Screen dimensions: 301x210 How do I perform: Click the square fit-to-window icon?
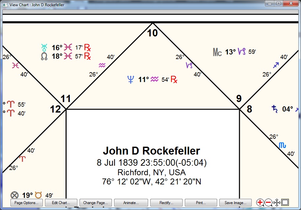[x=285, y=202]
